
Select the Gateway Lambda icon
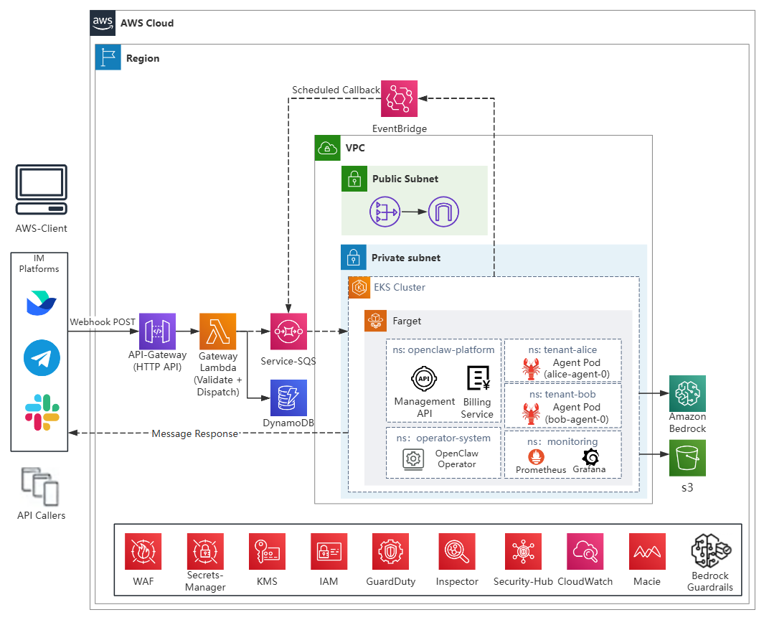coord(218,332)
